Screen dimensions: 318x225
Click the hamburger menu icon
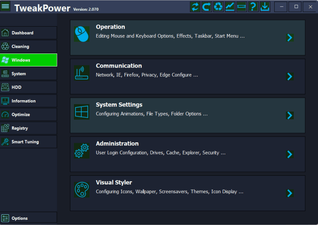6,7
